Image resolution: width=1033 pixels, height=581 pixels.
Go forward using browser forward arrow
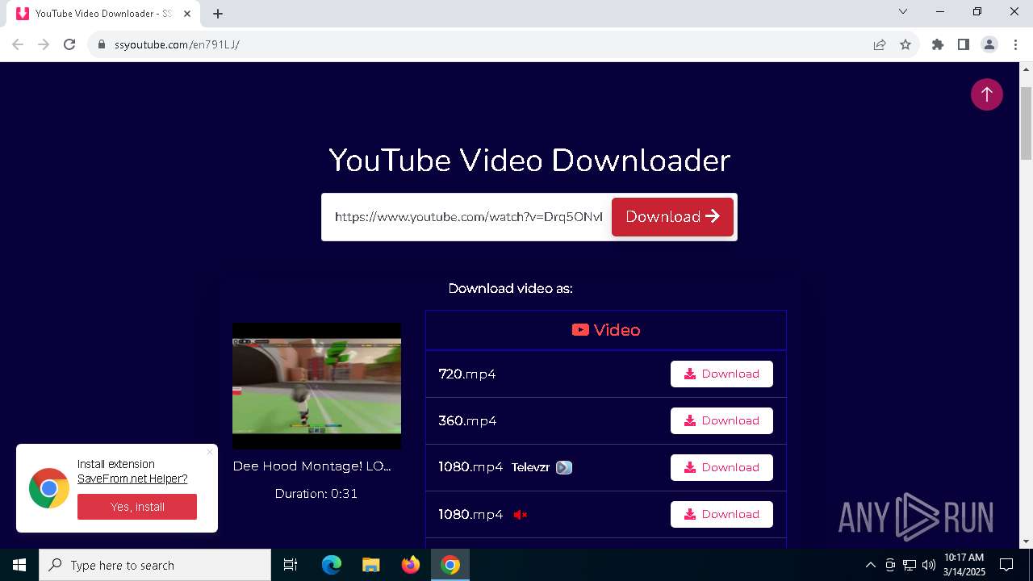(44, 44)
